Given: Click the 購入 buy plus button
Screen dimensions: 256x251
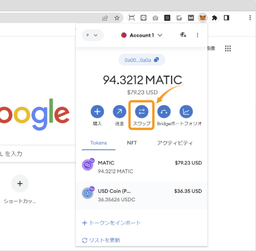Looking at the screenshot, I should [x=97, y=112].
